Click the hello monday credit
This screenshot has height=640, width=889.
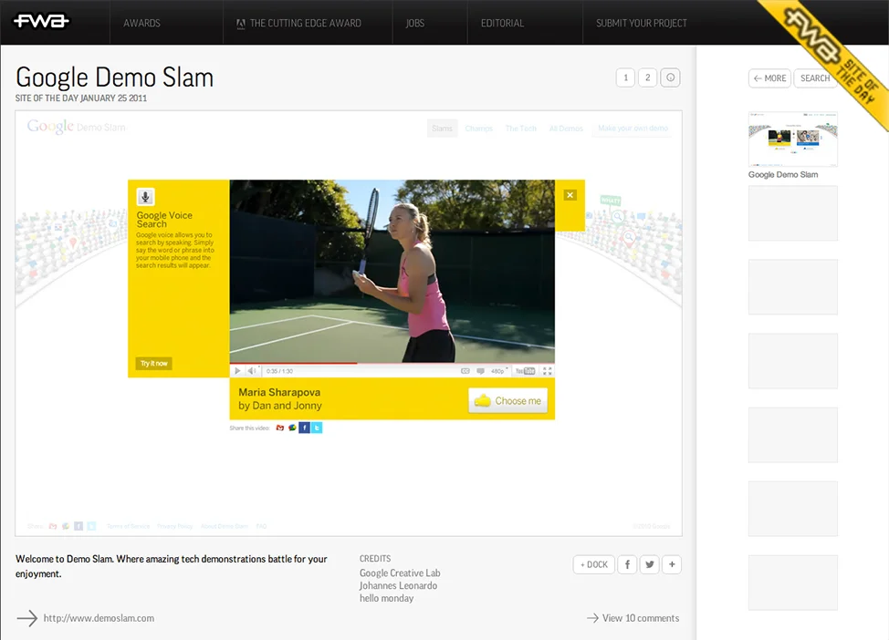click(386, 598)
